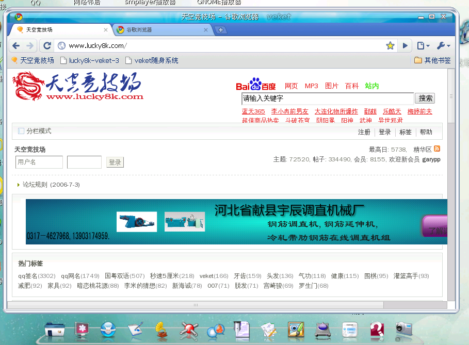Open the 李小冉前男友 link
This screenshot has height=345, width=469.
[x=289, y=111]
